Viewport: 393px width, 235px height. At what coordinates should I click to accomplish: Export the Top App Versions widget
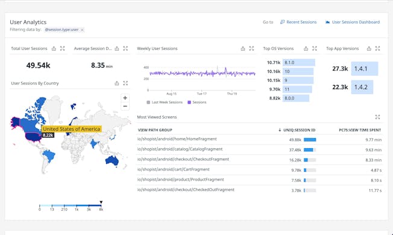point(369,49)
